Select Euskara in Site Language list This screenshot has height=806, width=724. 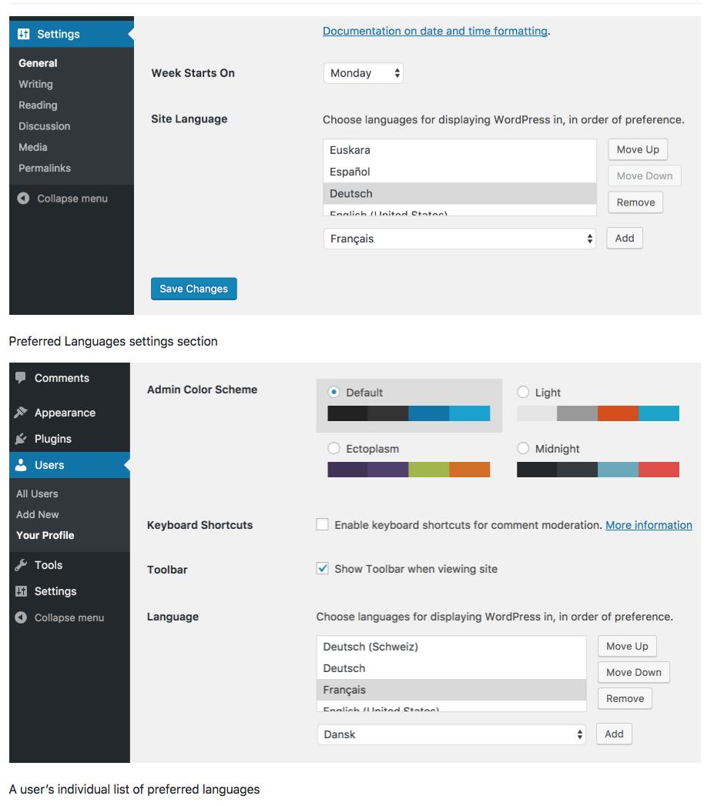pos(460,150)
